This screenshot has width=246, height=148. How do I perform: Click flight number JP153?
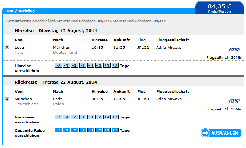point(143,99)
